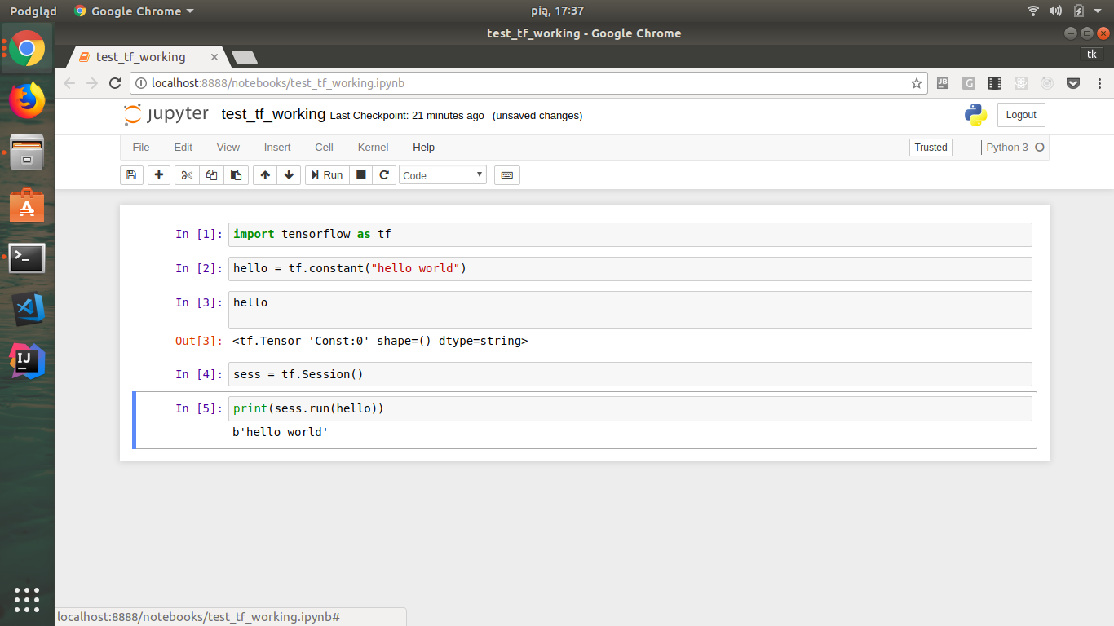1114x626 pixels.
Task: Cut the selected cell with scissors icon
Action: [x=186, y=174]
